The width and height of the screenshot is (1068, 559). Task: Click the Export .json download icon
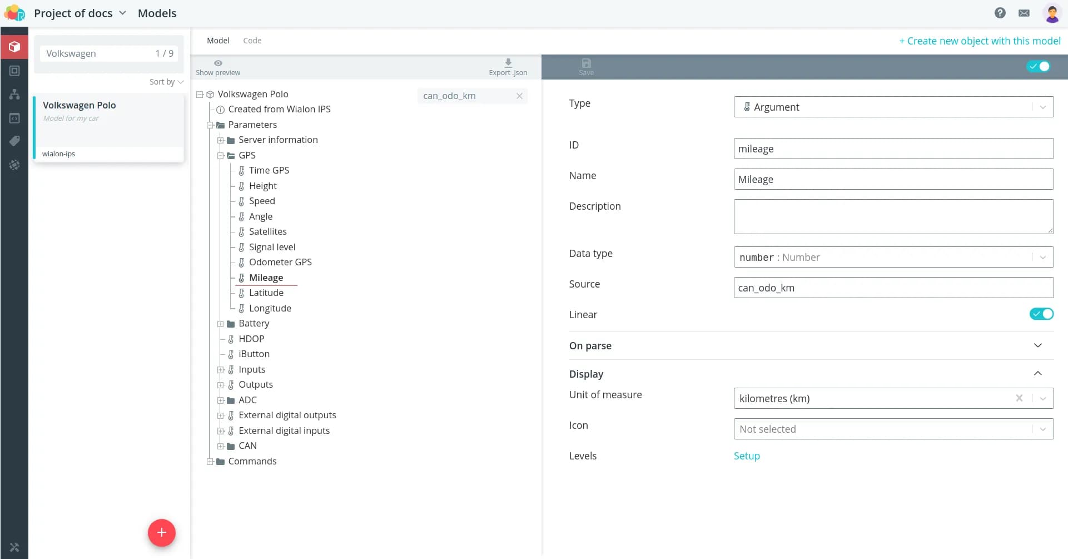click(508, 63)
